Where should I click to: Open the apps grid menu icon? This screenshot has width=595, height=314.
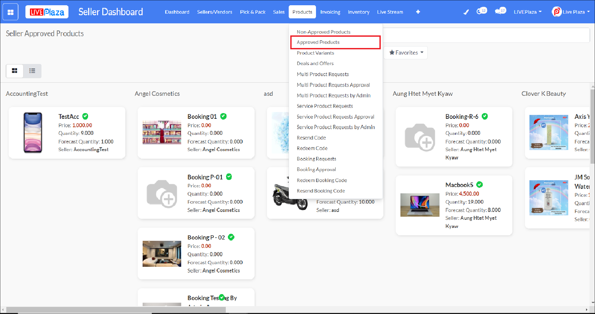[10, 12]
